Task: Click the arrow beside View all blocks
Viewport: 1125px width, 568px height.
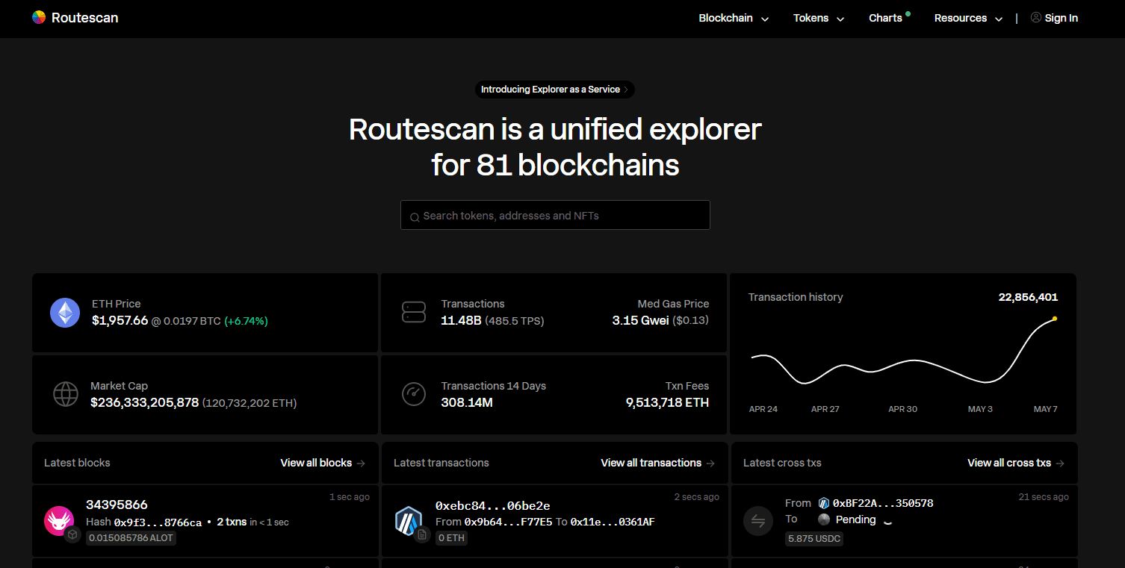Action: pos(361,464)
